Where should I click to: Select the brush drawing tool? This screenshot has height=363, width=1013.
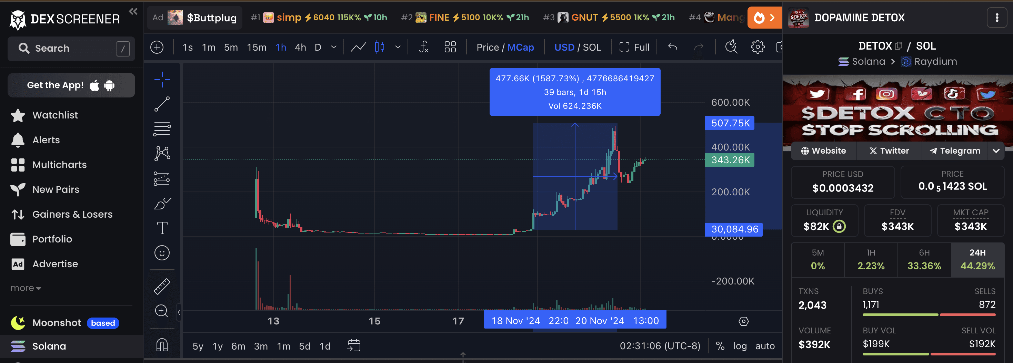click(x=162, y=204)
